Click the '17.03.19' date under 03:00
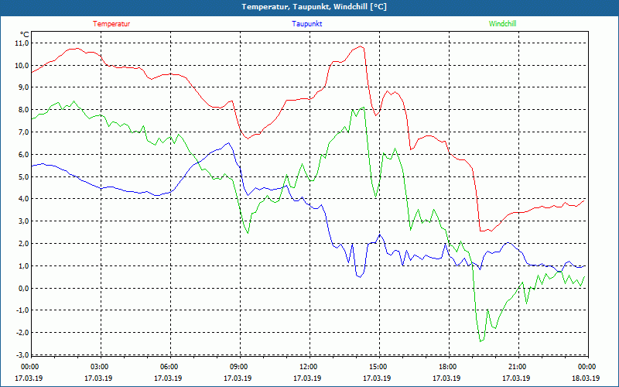 98,378
